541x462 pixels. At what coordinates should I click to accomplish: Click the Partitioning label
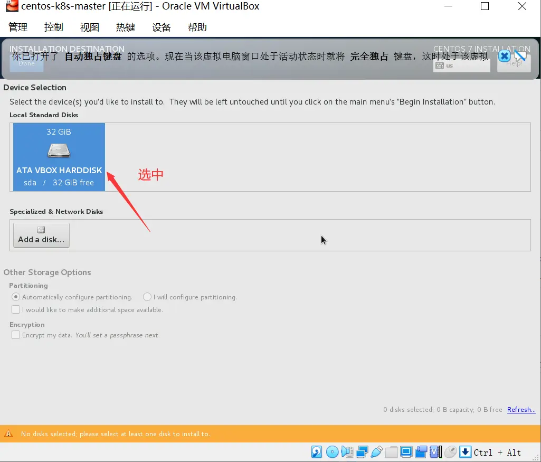pos(29,285)
